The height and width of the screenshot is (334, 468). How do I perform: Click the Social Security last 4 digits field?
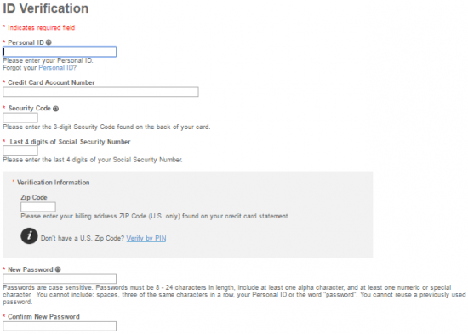20,150
